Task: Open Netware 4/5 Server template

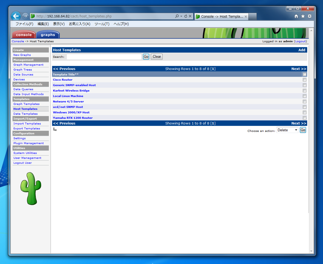Action: coord(68,102)
